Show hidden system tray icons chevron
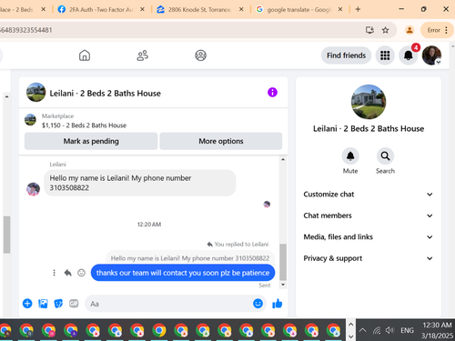Screen dimensions: 455x341 tap(362, 330)
